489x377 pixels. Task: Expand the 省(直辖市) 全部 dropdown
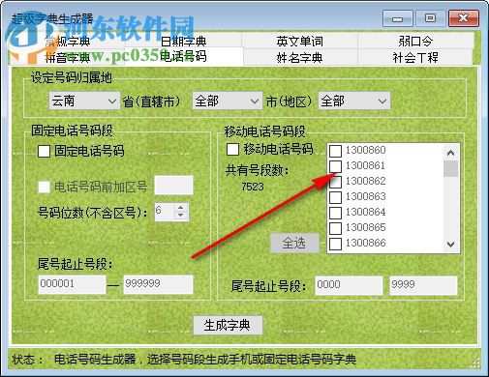(x=228, y=101)
